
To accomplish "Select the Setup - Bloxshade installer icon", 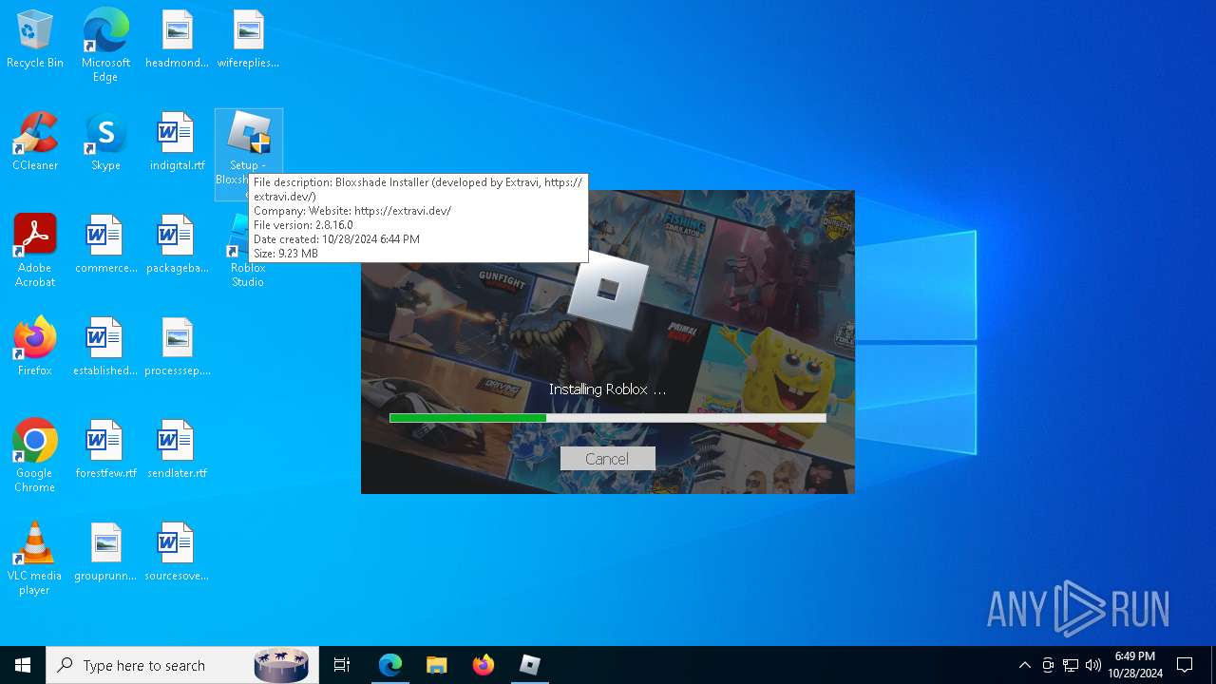I will point(248,142).
